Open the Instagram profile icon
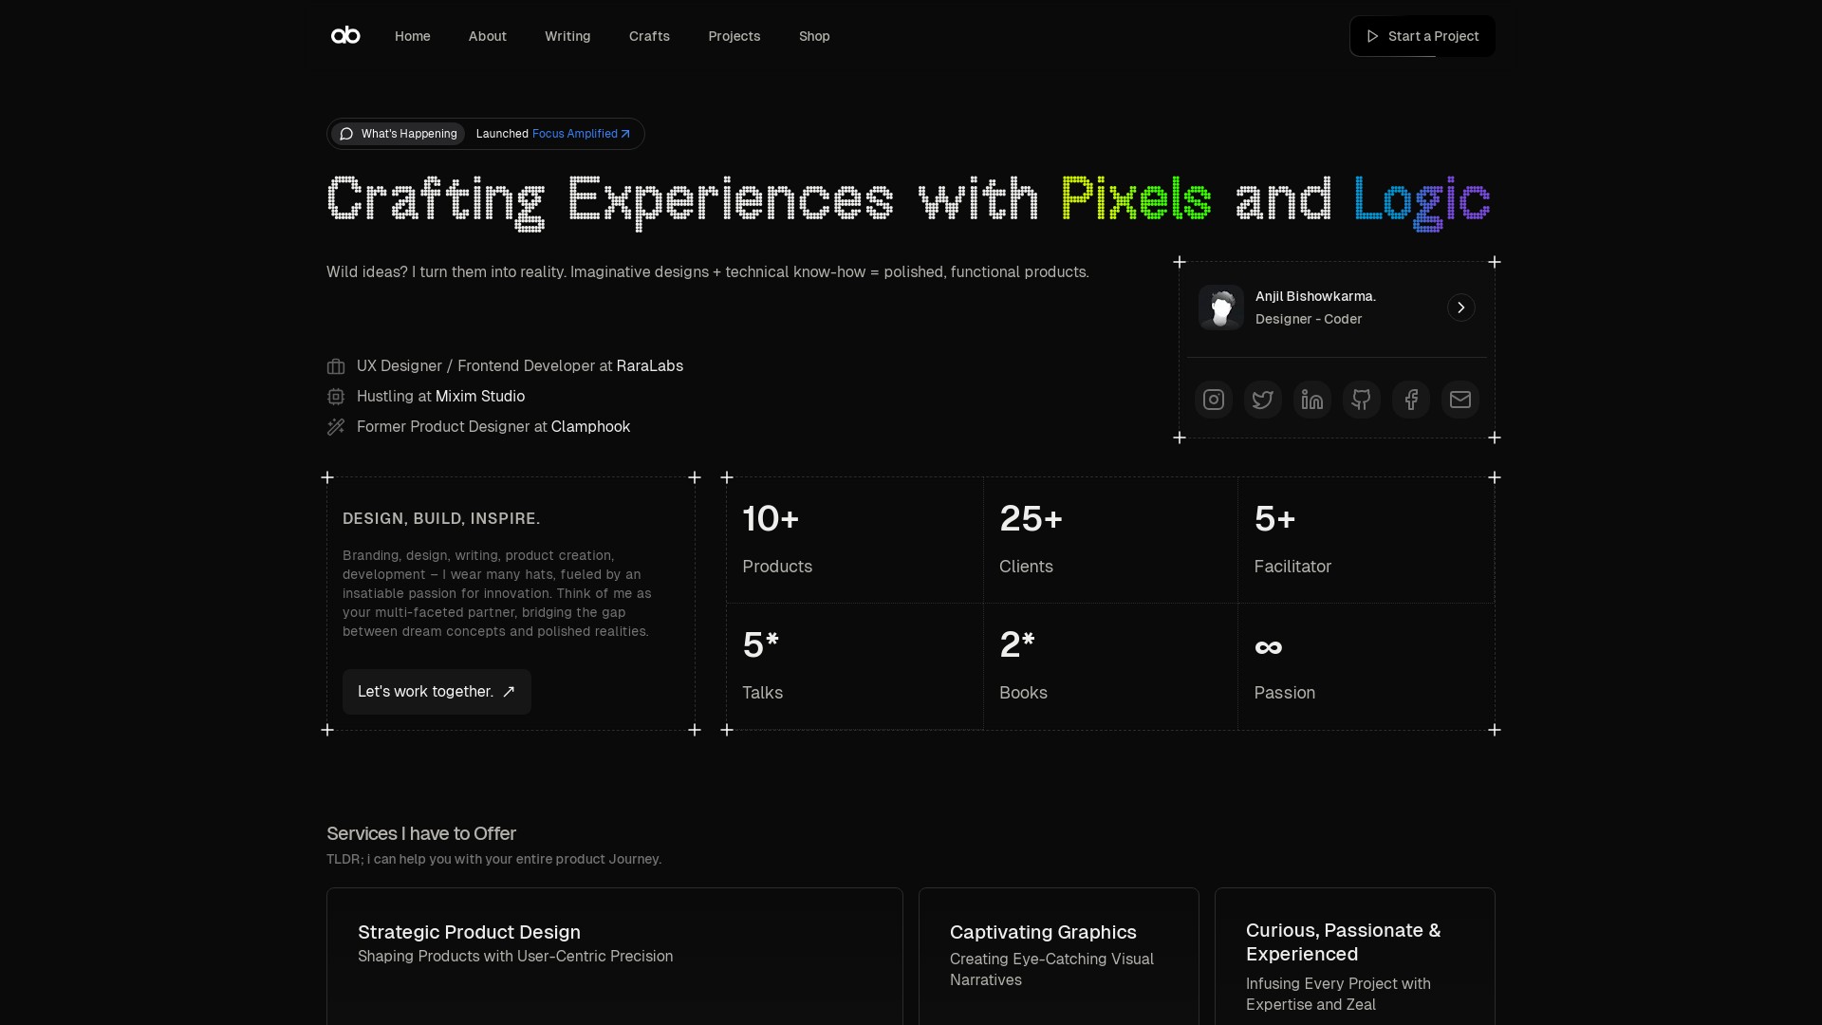This screenshot has height=1025, width=1822. pos(1213,400)
